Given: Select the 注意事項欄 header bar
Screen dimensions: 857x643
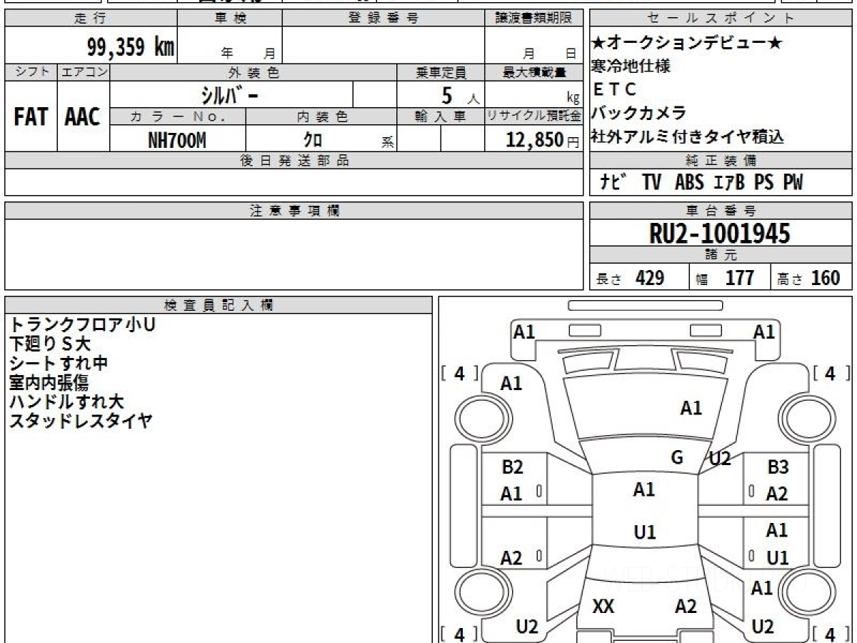Looking at the screenshot, I should tap(294, 211).
